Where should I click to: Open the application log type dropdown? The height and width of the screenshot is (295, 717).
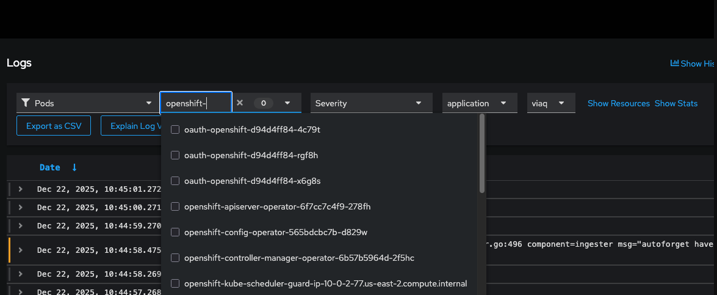click(x=480, y=103)
